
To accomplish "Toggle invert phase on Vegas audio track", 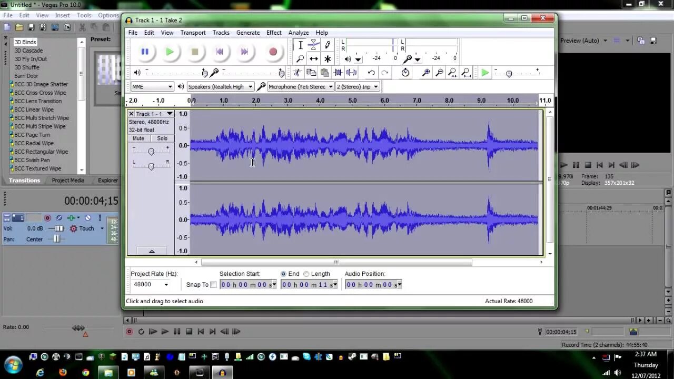I will click(59, 218).
